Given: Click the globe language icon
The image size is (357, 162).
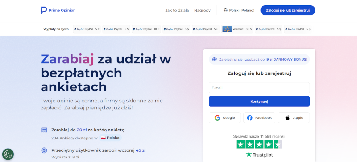Looking at the screenshot, I should tap(225, 10).
